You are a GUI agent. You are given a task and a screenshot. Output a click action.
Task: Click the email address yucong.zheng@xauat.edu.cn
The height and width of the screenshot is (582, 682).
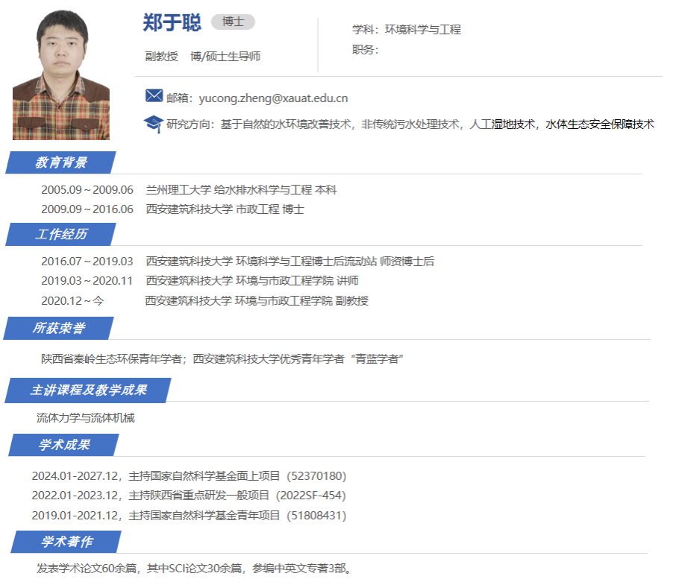coord(273,98)
